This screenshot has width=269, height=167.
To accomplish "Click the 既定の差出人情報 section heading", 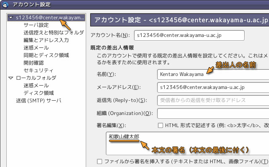I will pyautogui.click(x=112, y=47).
